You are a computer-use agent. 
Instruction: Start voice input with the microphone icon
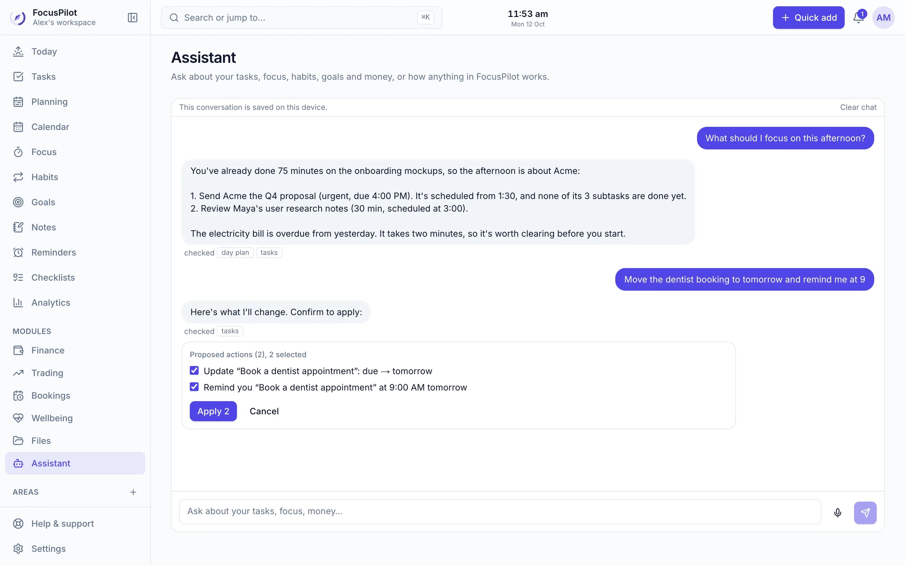click(x=838, y=513)
